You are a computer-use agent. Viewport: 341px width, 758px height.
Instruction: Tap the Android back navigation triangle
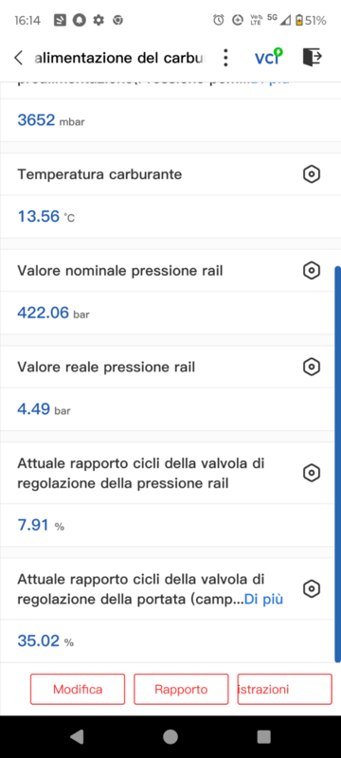click(x=77, y=736)
